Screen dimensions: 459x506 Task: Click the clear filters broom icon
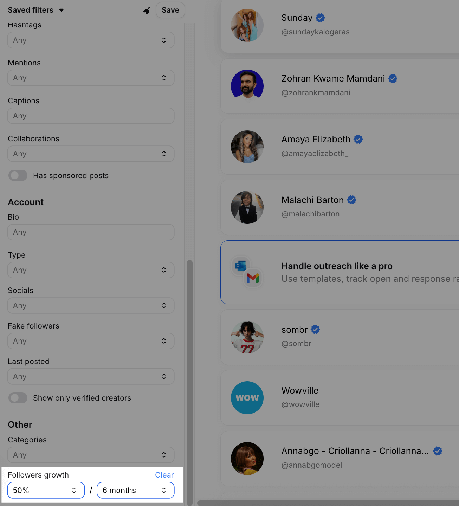(147, 11)
